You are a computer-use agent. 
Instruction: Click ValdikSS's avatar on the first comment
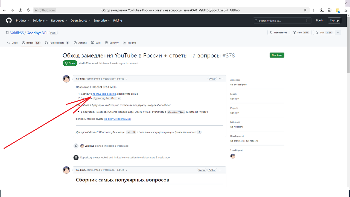pyautogui.click(x=66, y=79)
